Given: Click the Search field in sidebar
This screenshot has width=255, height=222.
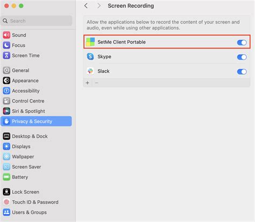Looking at the screenshot, I should click(x=37, y=21).
